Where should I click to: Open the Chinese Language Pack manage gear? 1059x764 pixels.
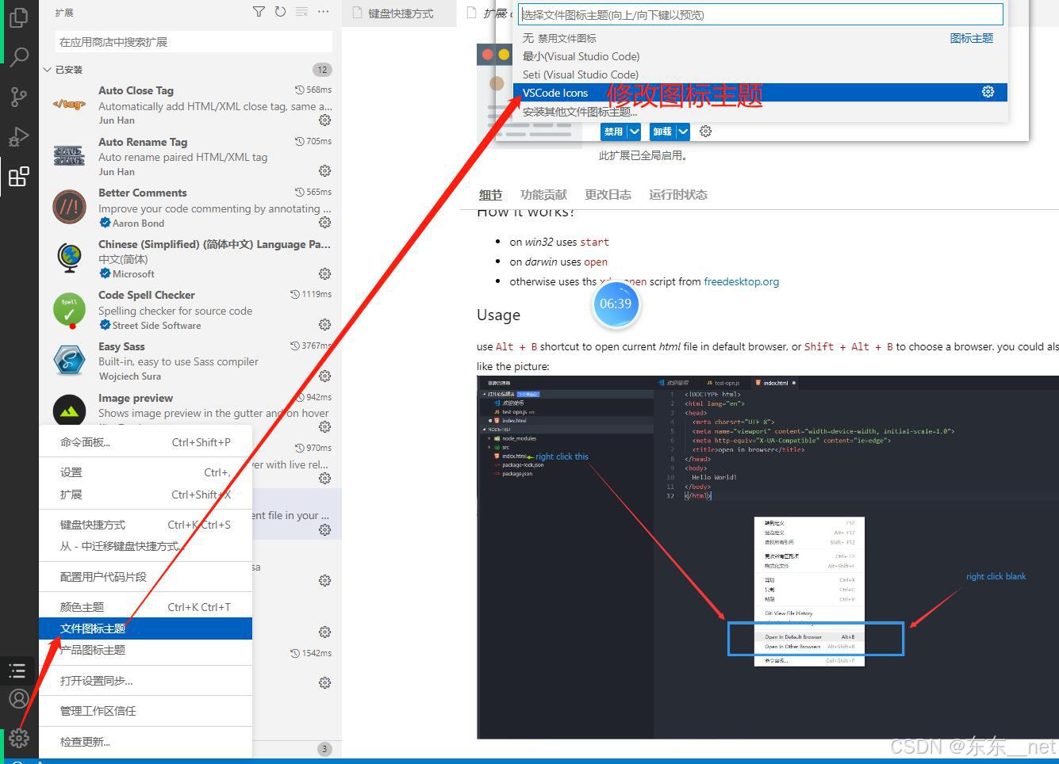(x=324, y=273)
